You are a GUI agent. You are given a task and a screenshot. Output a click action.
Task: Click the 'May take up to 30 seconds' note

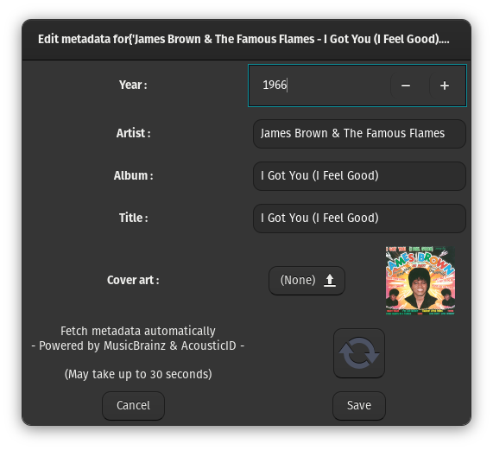[x=138, y=374]
